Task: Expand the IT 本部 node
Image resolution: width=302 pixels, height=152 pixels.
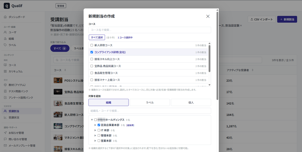Action: click(x=95, y=130)
